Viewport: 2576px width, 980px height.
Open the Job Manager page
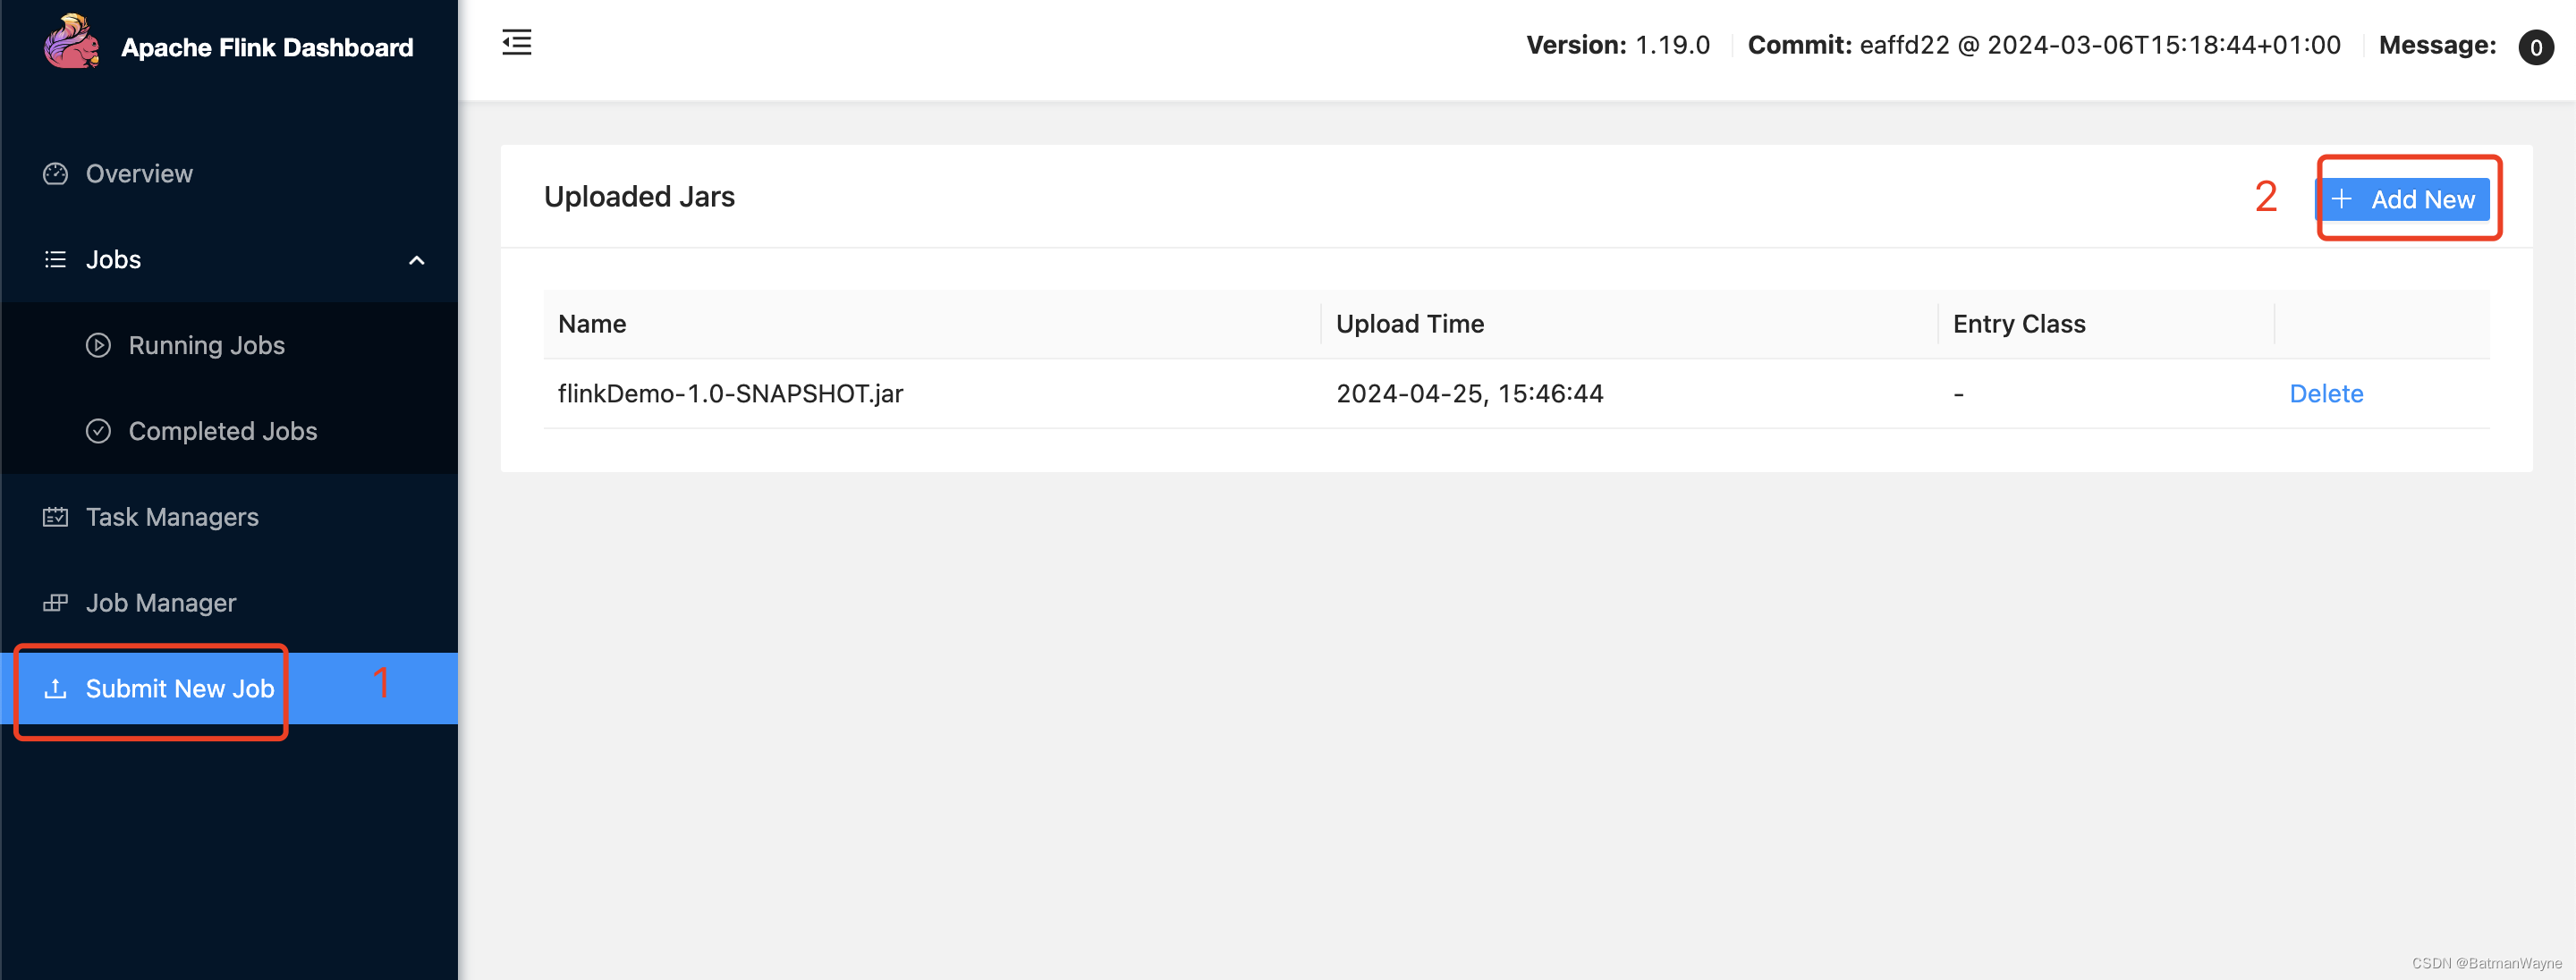pyautogui.click(x=229, y=603)
